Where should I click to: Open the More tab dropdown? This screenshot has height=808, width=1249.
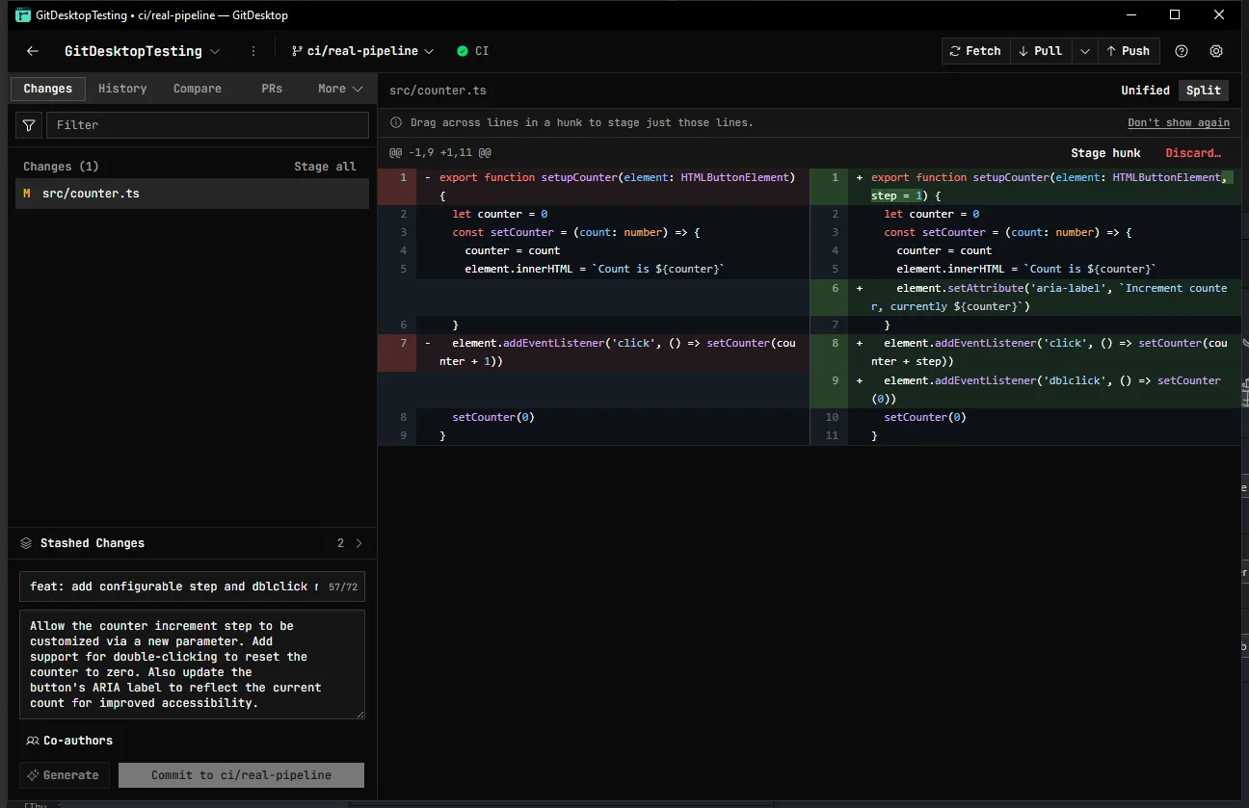[x=340, y=89]
